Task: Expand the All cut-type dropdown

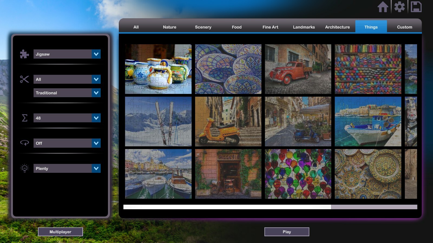Action: 67,79
